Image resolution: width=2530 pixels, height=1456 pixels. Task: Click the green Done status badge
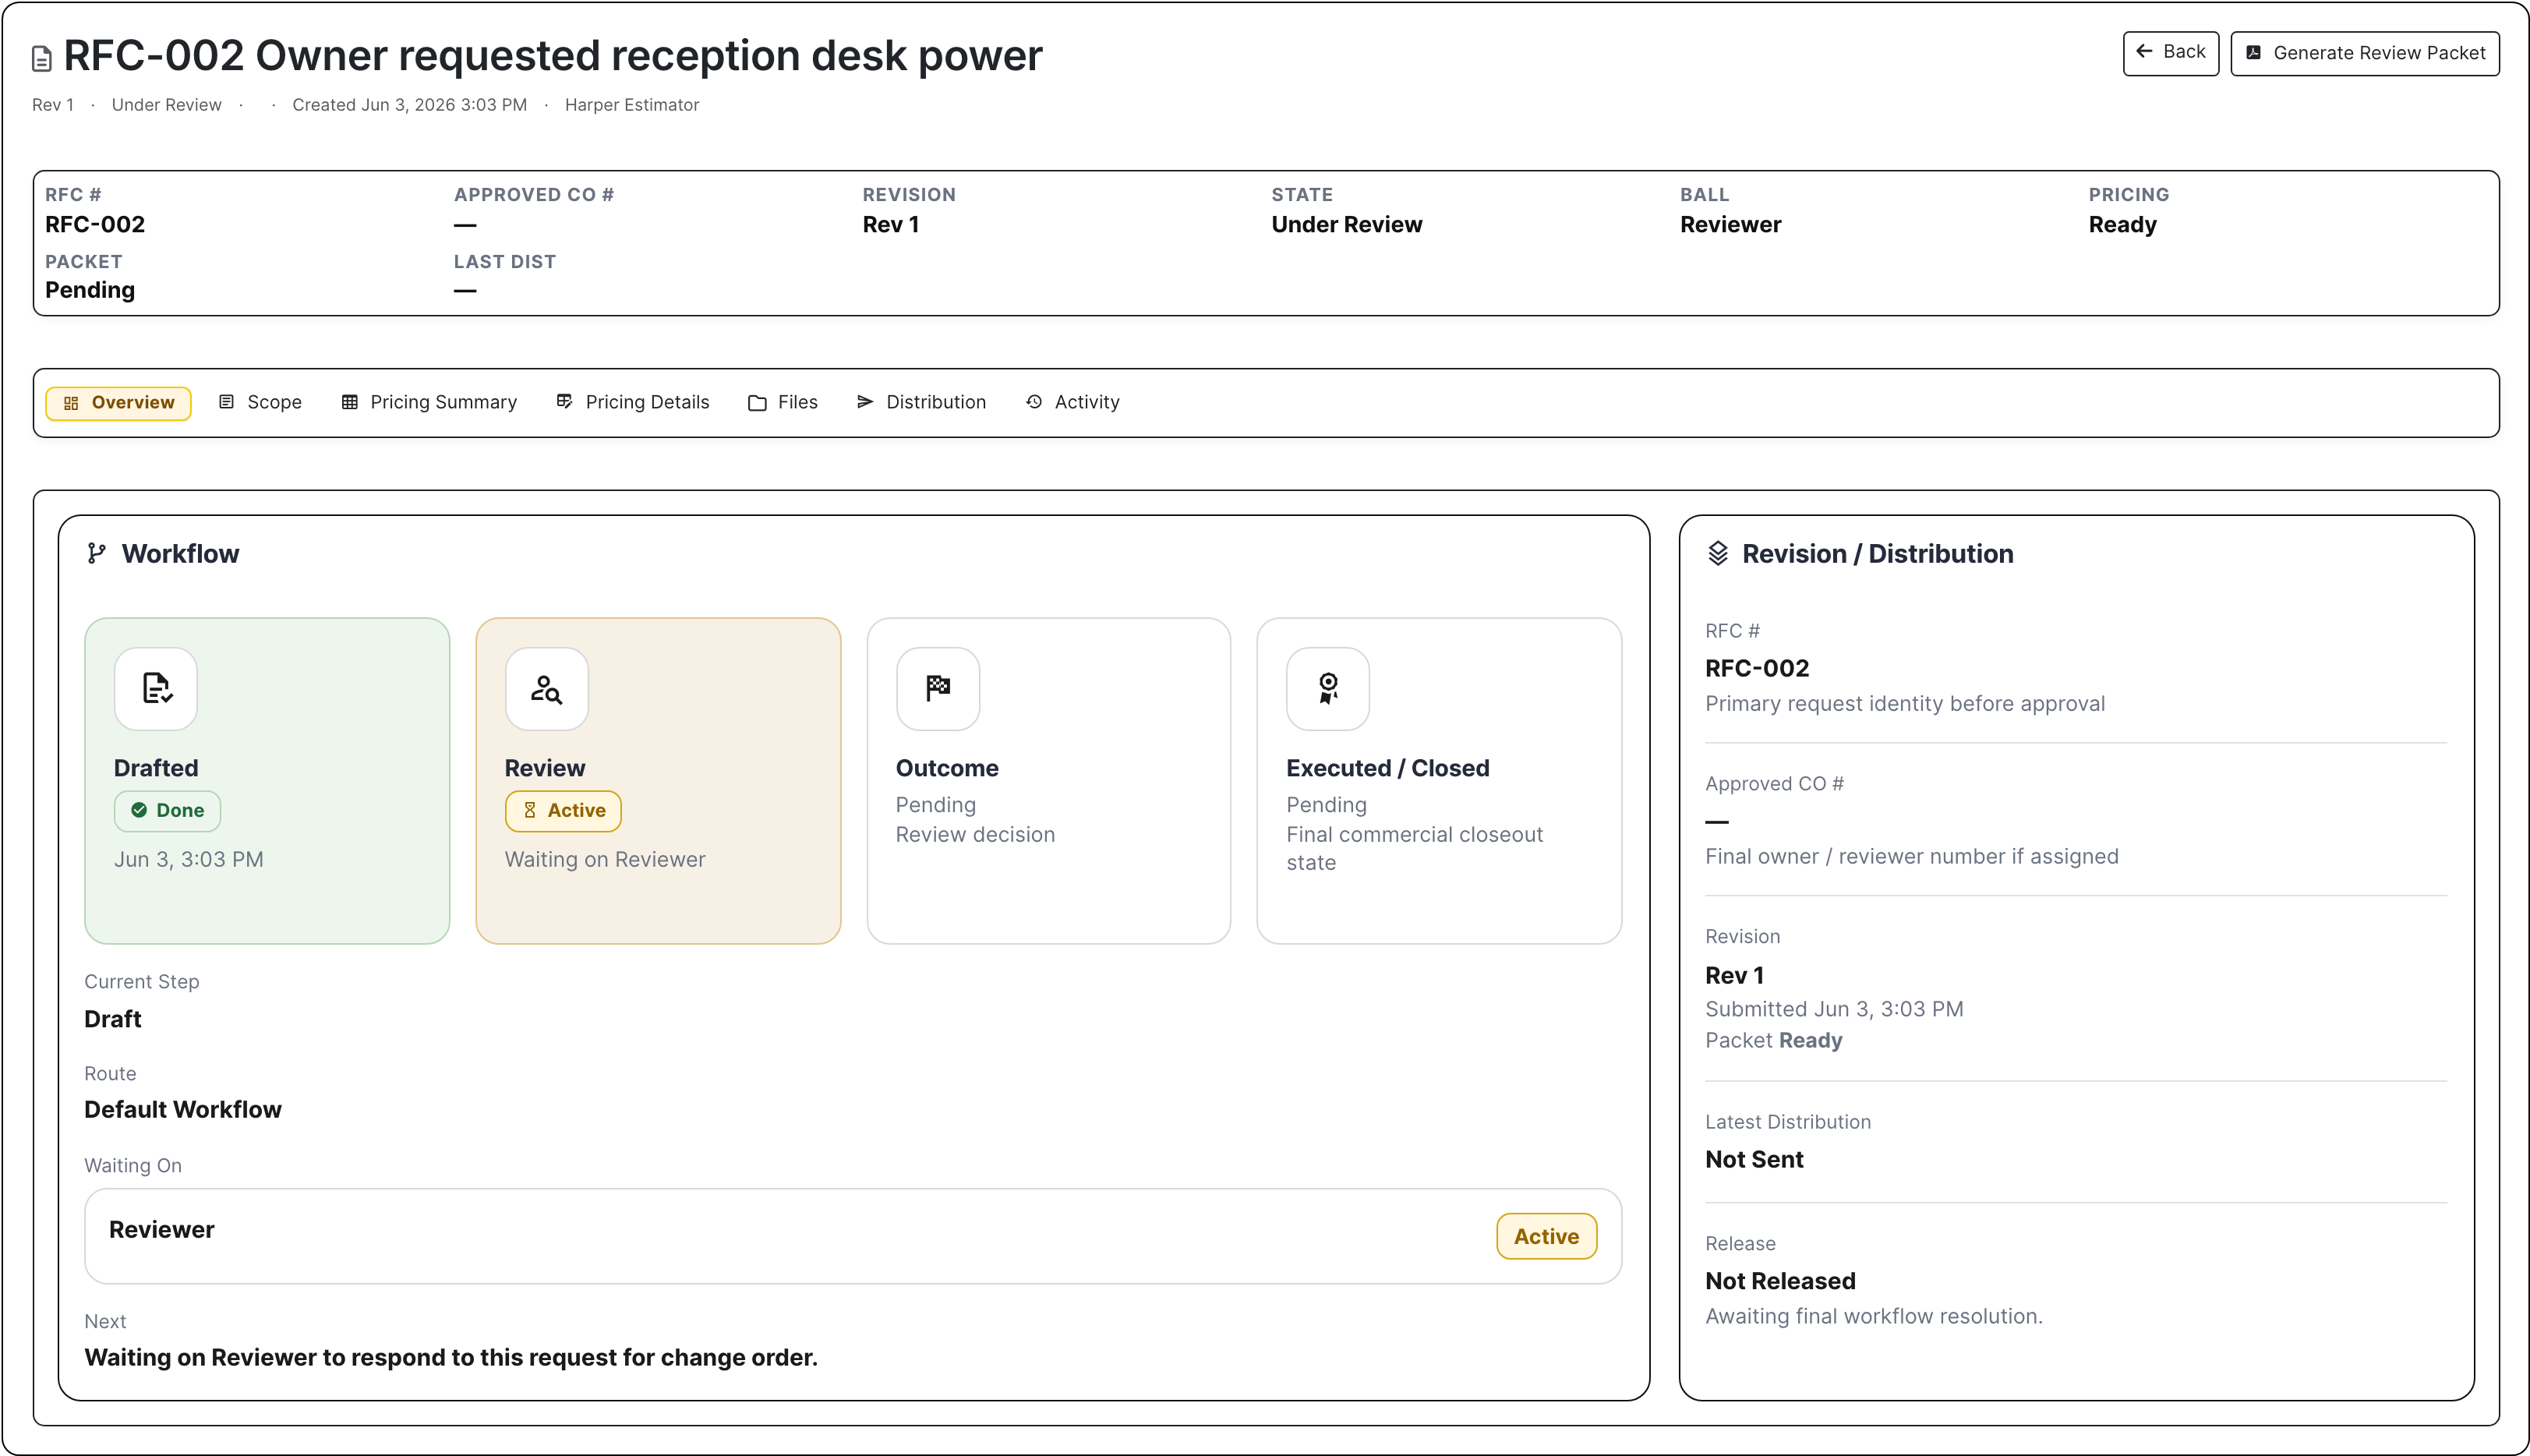coord(167,811)
